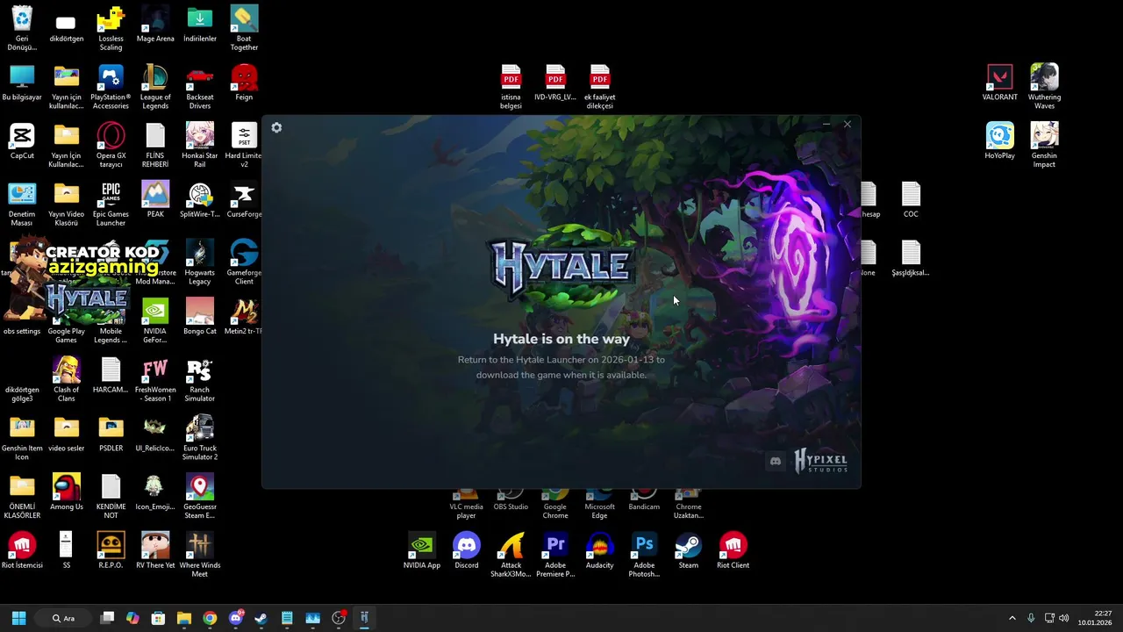The image size is (1123, 632).
Task: Select the Clash of Clans icon
Action: point(66,379)
